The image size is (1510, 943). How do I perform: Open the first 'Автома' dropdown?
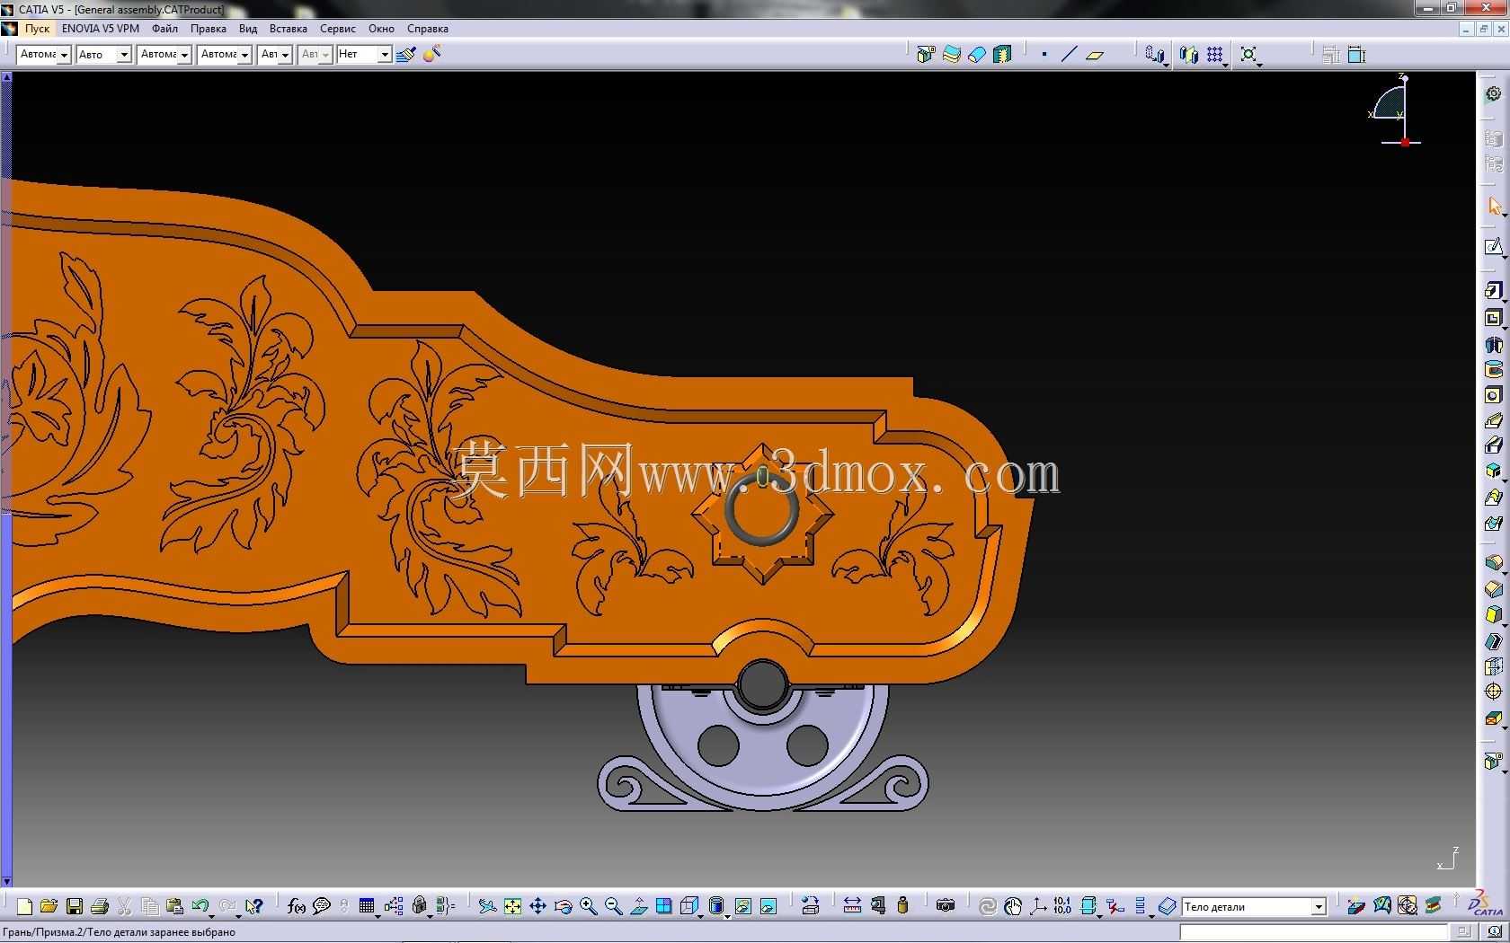64,55
